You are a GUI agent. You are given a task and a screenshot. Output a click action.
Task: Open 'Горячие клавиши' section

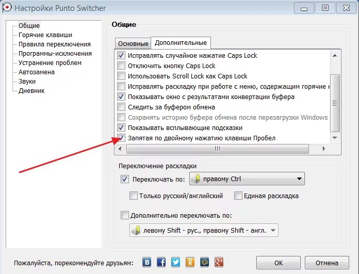(45, 35)
